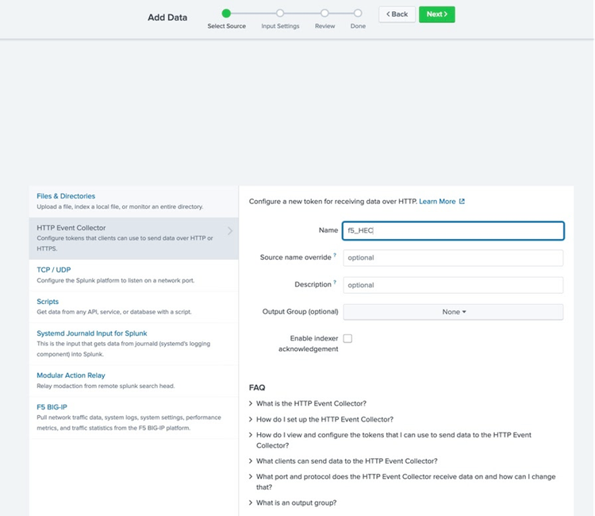Open the Output Group None dropdown
Viewport: 595px width, 516px height.
(453, 312)
